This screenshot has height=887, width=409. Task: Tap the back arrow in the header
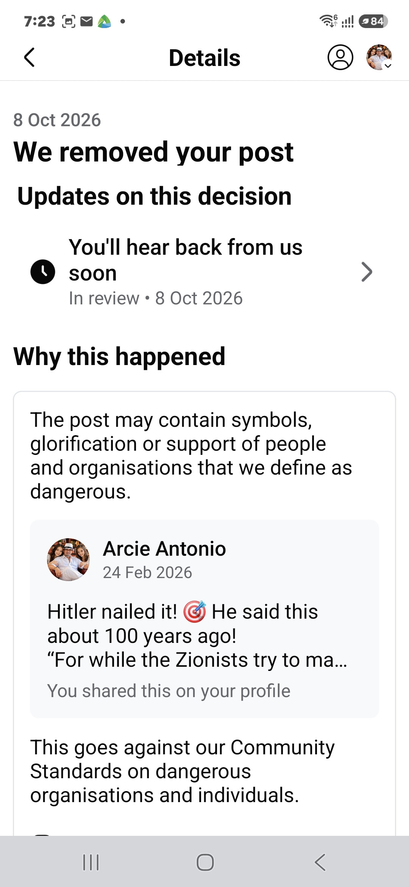[x=29, y=57]
